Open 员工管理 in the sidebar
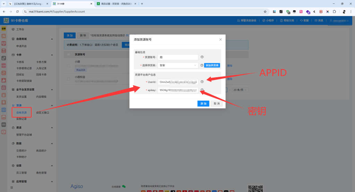Image resolution: width=355 pixels, height=192 pixels. coord(21,173)
